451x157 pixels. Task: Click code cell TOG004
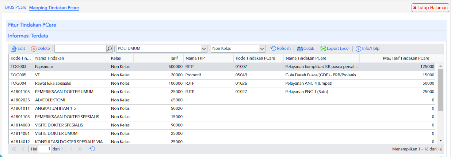(x=21, y=84)
